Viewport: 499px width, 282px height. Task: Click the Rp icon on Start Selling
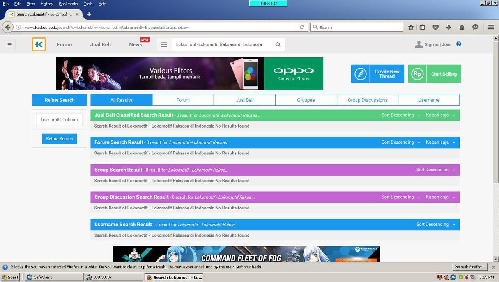coord(417,74)
